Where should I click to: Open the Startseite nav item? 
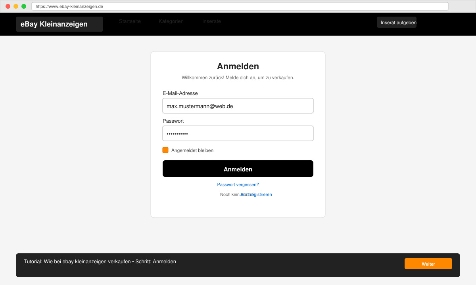pos(130,21)
